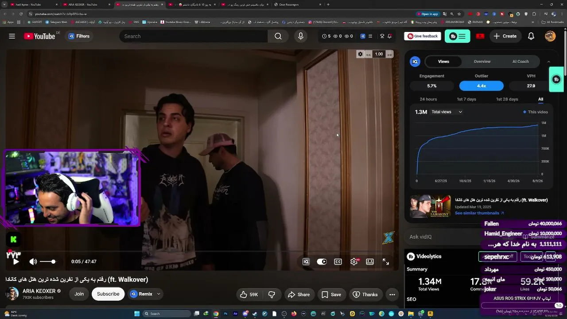Screen dimensions: 567x319
Task: Click the red flag extension icon
Action: pyautogui.click(x=480, y=36)
